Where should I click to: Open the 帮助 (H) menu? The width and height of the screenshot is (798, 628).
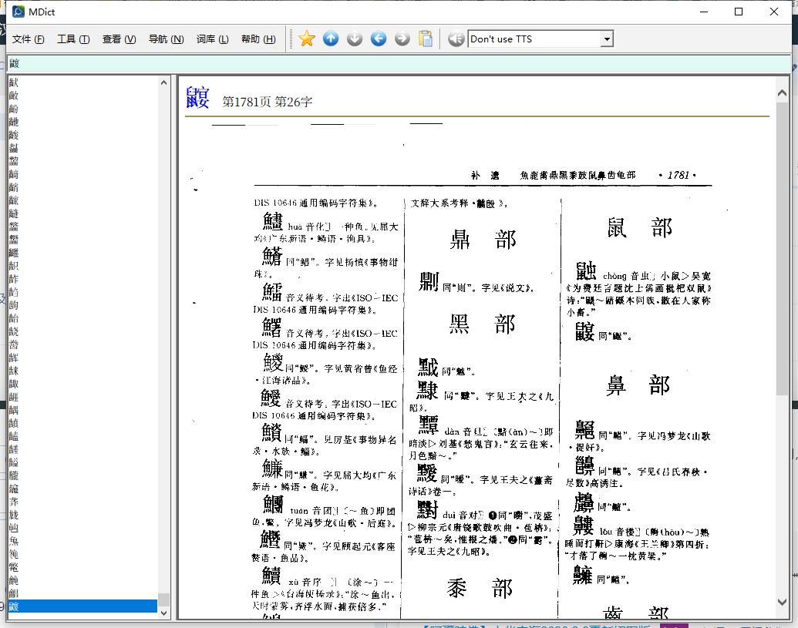258,39
